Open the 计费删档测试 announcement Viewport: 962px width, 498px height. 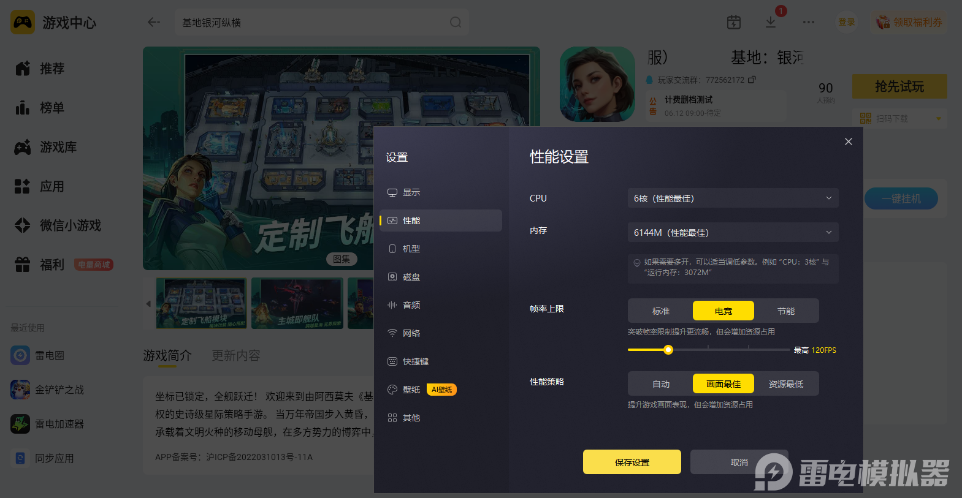(715, 106)
